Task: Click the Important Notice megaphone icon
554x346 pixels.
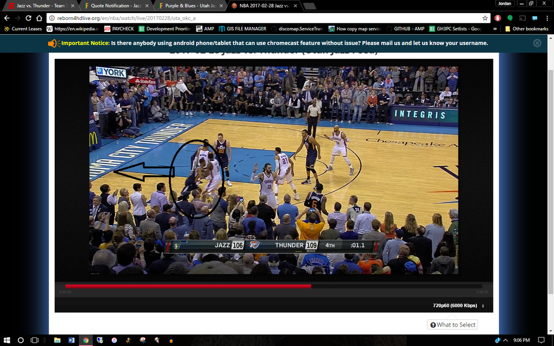Action: tap(54, 43)
